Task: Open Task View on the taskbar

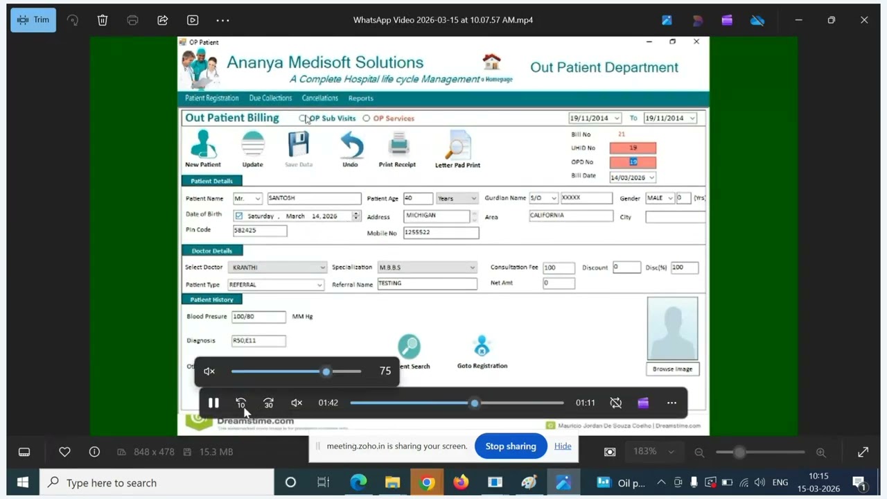Action: coord(324,482)
